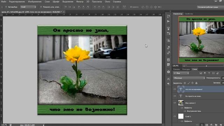Link layers icon at panel bottom
224x126 pixels.
click(x=197, y=125)
